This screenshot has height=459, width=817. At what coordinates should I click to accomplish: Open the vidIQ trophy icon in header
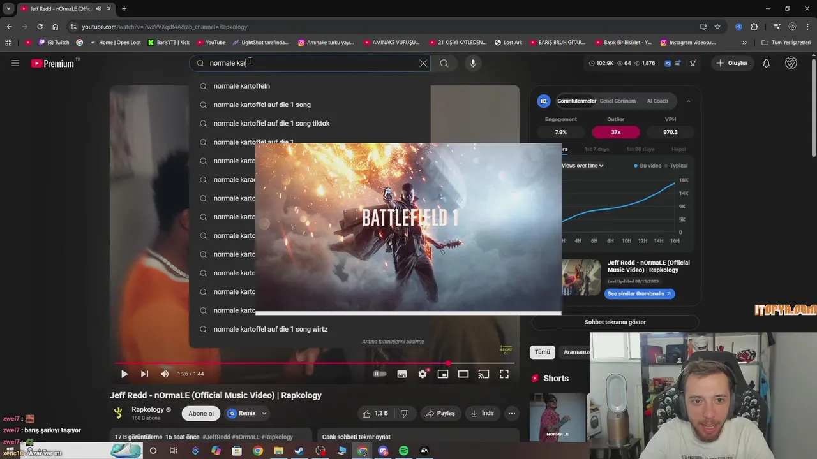click(x=693, y=63)
